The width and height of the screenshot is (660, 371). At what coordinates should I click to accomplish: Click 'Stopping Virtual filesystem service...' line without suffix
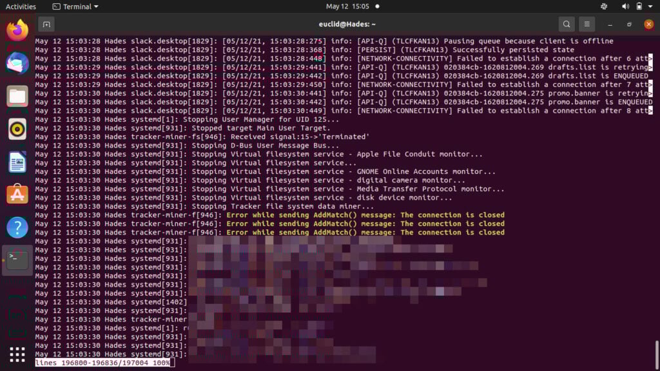coord(274,163)
